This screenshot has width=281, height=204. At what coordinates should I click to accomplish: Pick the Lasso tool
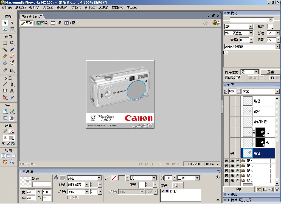click(x=12, y=43)
